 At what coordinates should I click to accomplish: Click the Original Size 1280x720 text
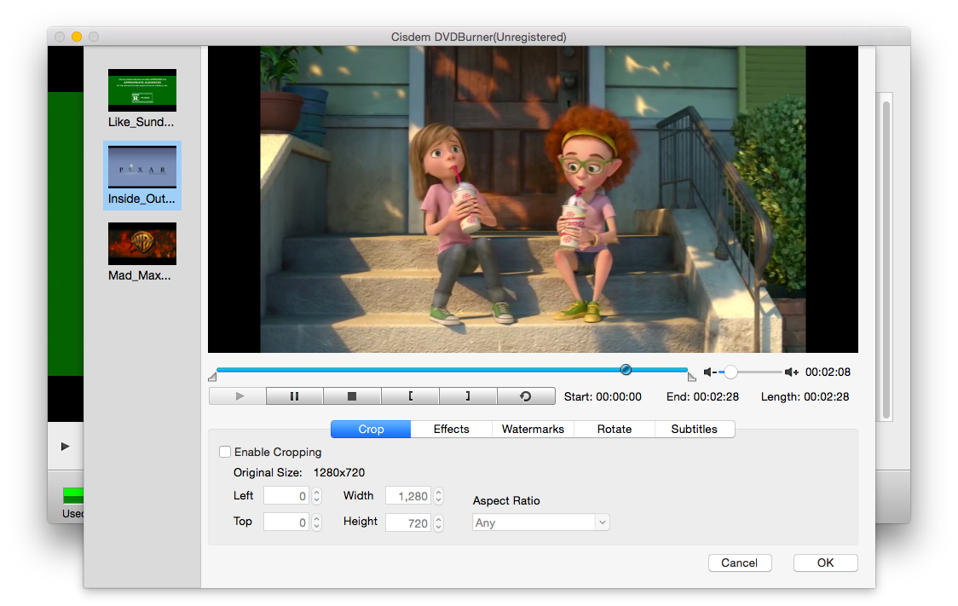point(299,473)
